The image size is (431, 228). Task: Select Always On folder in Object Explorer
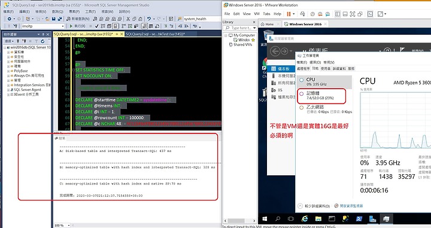27,75
